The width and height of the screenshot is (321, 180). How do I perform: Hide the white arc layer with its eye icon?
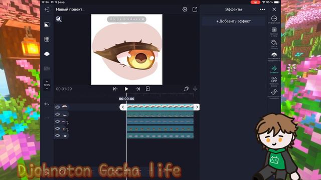point(58,114)
